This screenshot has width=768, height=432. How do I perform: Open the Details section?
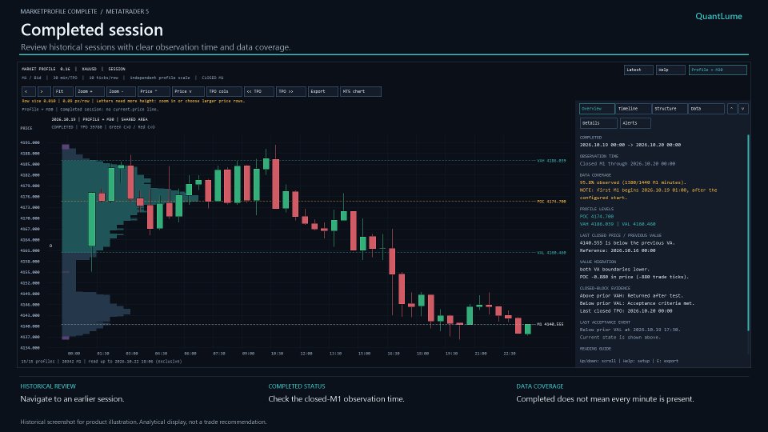pos(598,123)
